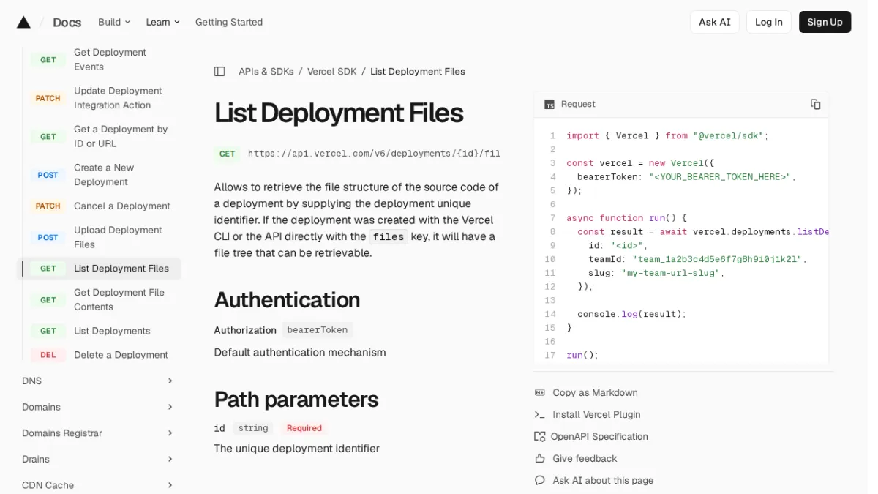
Task: Click the Log In button
Action: [768, 22]
